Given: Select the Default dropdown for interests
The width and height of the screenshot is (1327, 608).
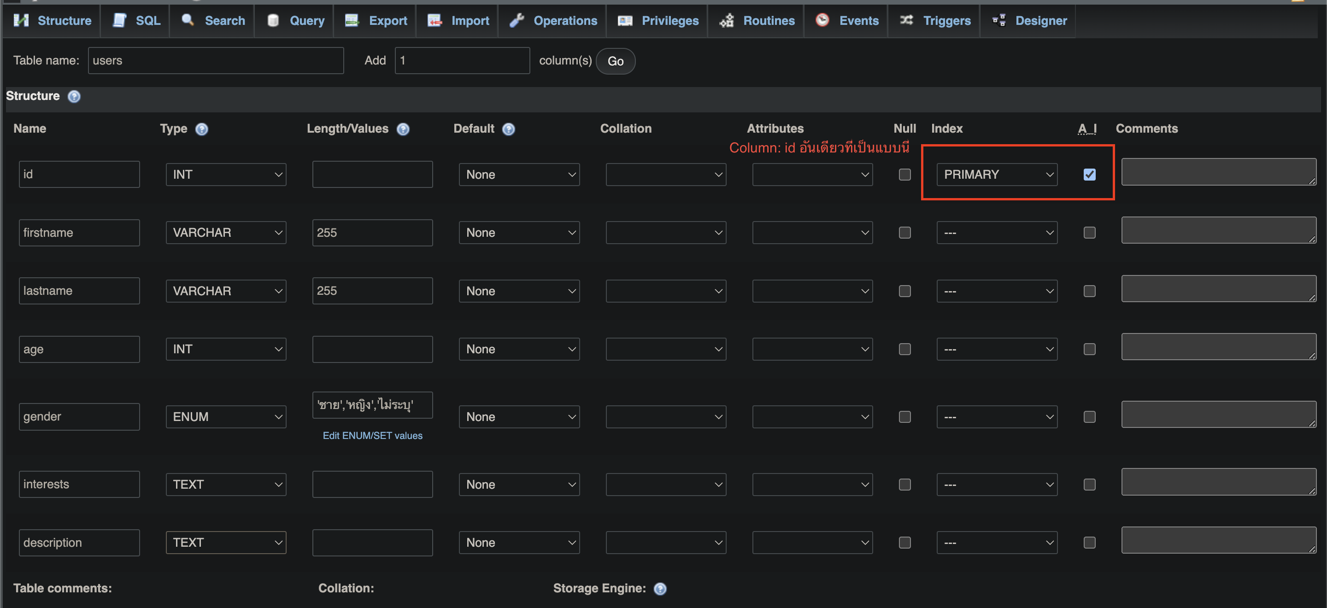Looking at the screenshot, I should click(x=519, y=484).
